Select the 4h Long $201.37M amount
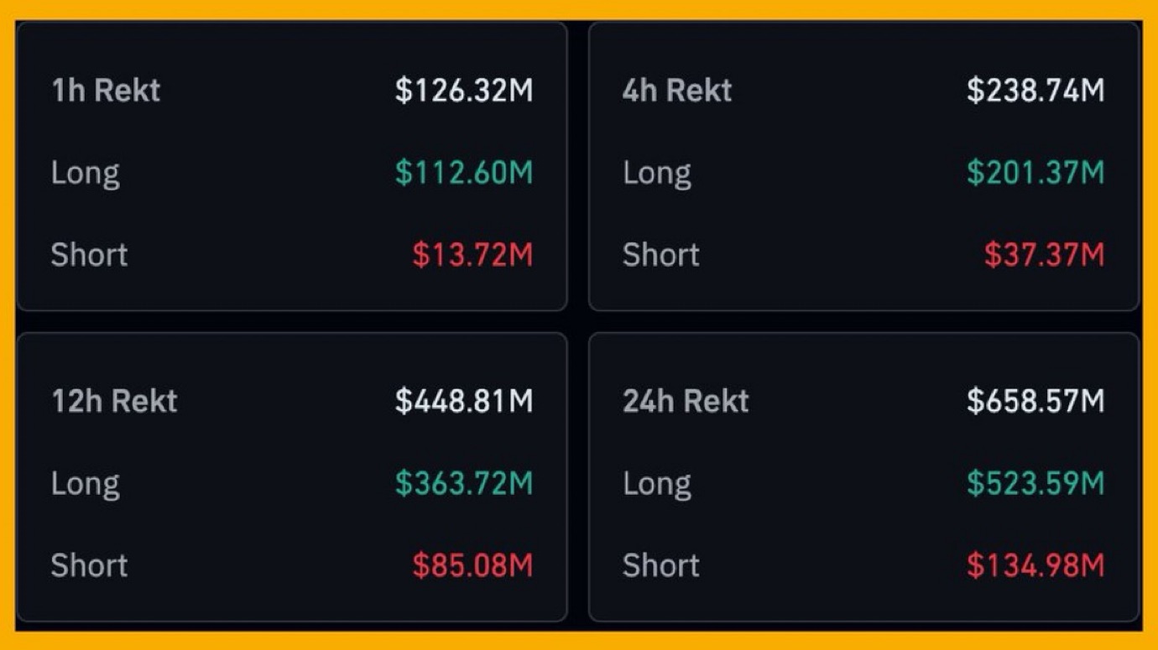Viewport: 1158px width, 650px height. pos(1035,173)
